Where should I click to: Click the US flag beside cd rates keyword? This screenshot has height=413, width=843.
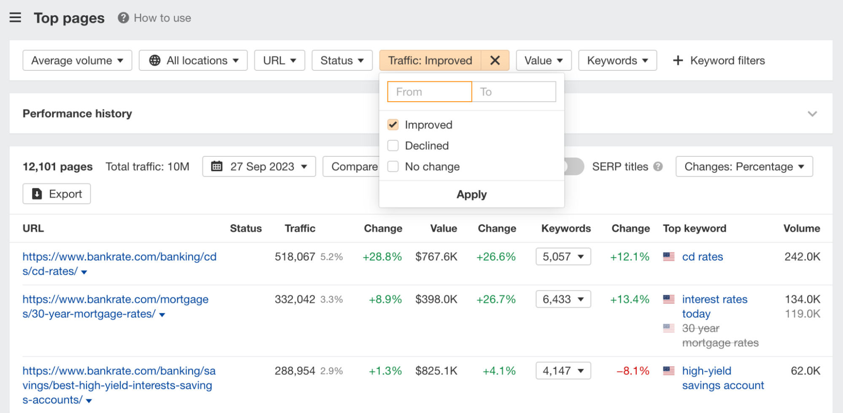coord(668,256)
